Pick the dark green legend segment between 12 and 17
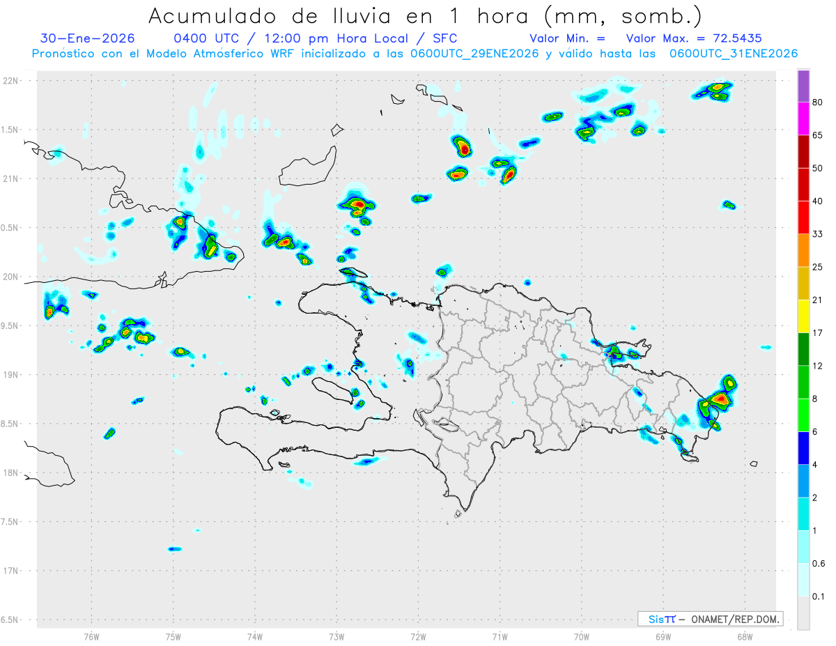Viewport: 836px width, 646px height. [x=803, y=349]
